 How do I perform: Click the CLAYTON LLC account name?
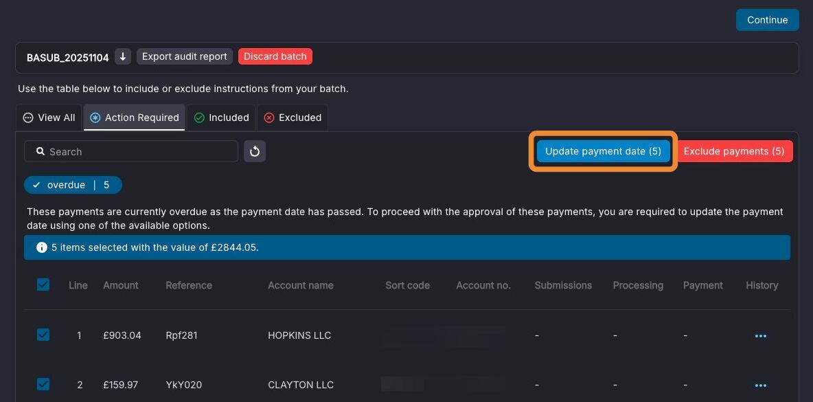tap(301, 385)
